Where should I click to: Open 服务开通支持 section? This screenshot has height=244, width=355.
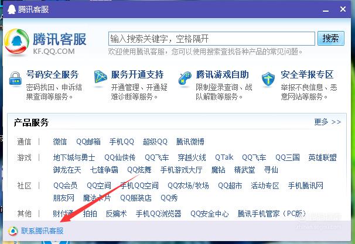coord(137,75)
